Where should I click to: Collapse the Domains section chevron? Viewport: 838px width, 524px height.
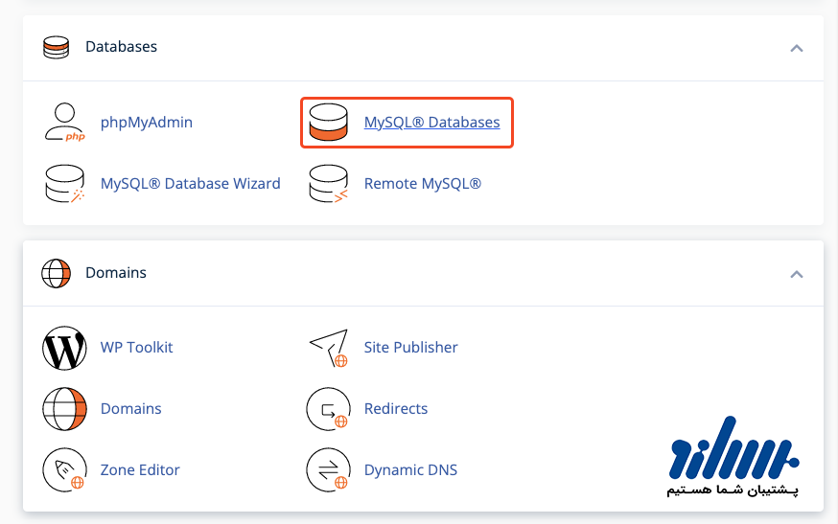click(x=796, y=274)
